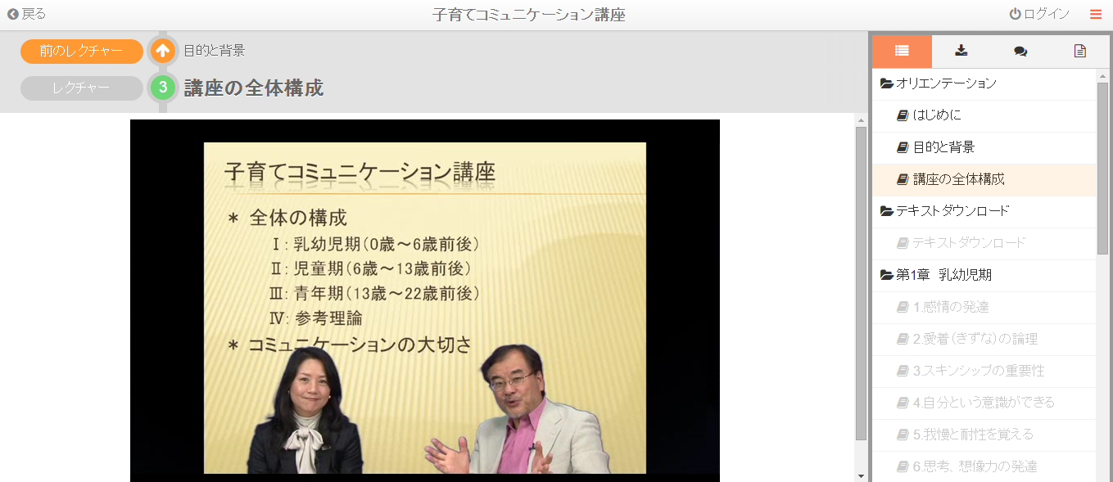Switch to the download tab
Screen dimensions: 1113x482
961,52
